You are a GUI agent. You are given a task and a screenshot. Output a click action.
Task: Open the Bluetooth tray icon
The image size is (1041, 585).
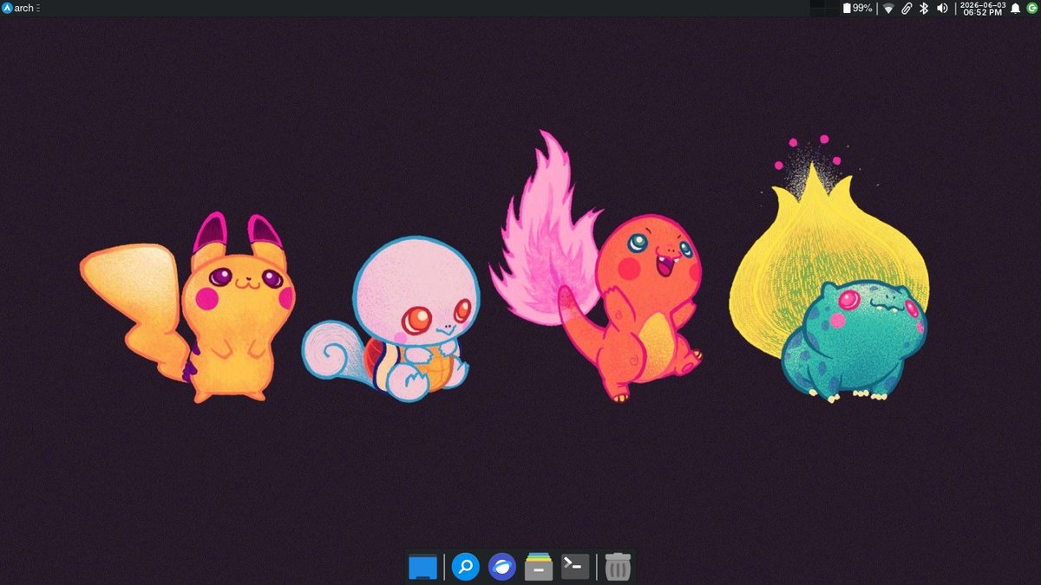[924, 8]
